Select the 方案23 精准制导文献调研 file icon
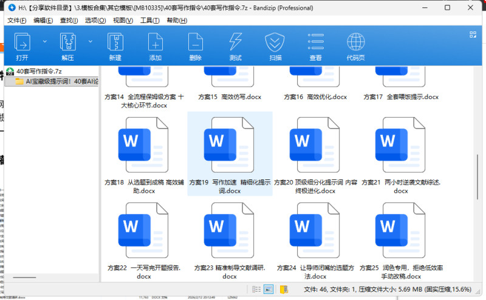This screenshot has height=300, width=486. pos(230,230)
